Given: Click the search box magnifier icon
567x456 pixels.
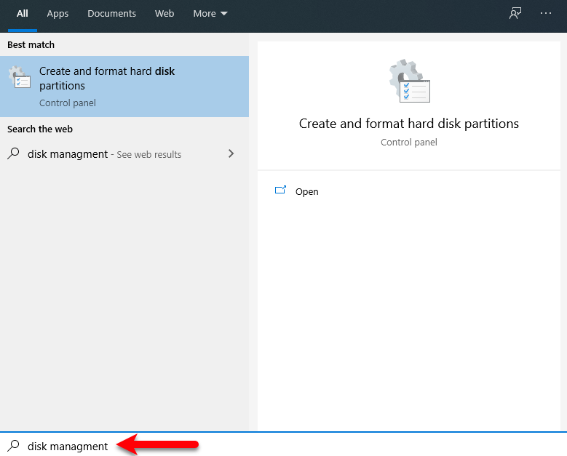Looking at the screenshot, I should [13, 446].
